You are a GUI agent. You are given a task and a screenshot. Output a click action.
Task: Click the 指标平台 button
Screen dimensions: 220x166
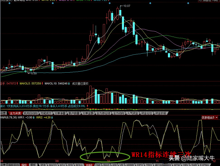tap(13, 165)
